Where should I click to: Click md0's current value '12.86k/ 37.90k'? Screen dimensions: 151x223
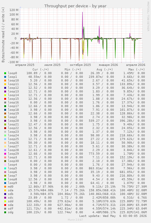point(41,187)
